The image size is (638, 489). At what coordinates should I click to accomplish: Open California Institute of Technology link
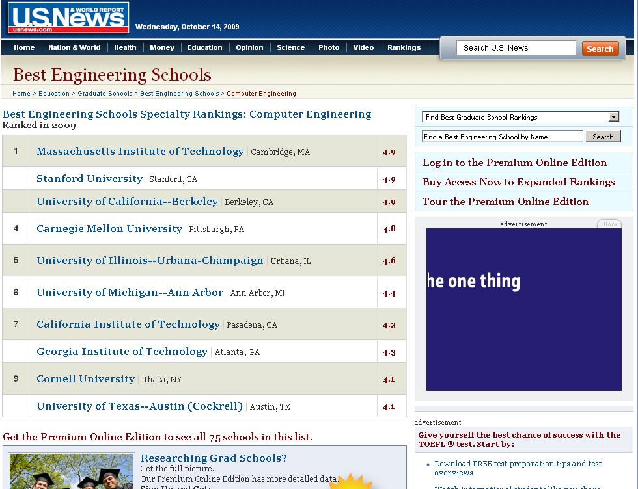128,324
